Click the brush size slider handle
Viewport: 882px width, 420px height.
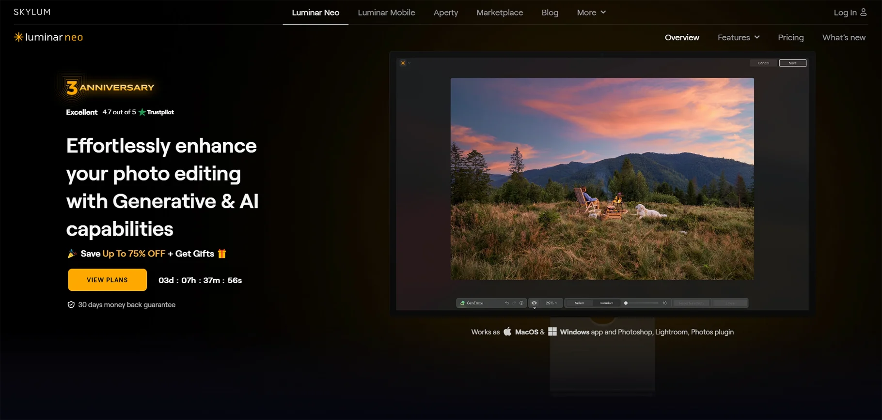pyautogui.click(x=626, y=303)
